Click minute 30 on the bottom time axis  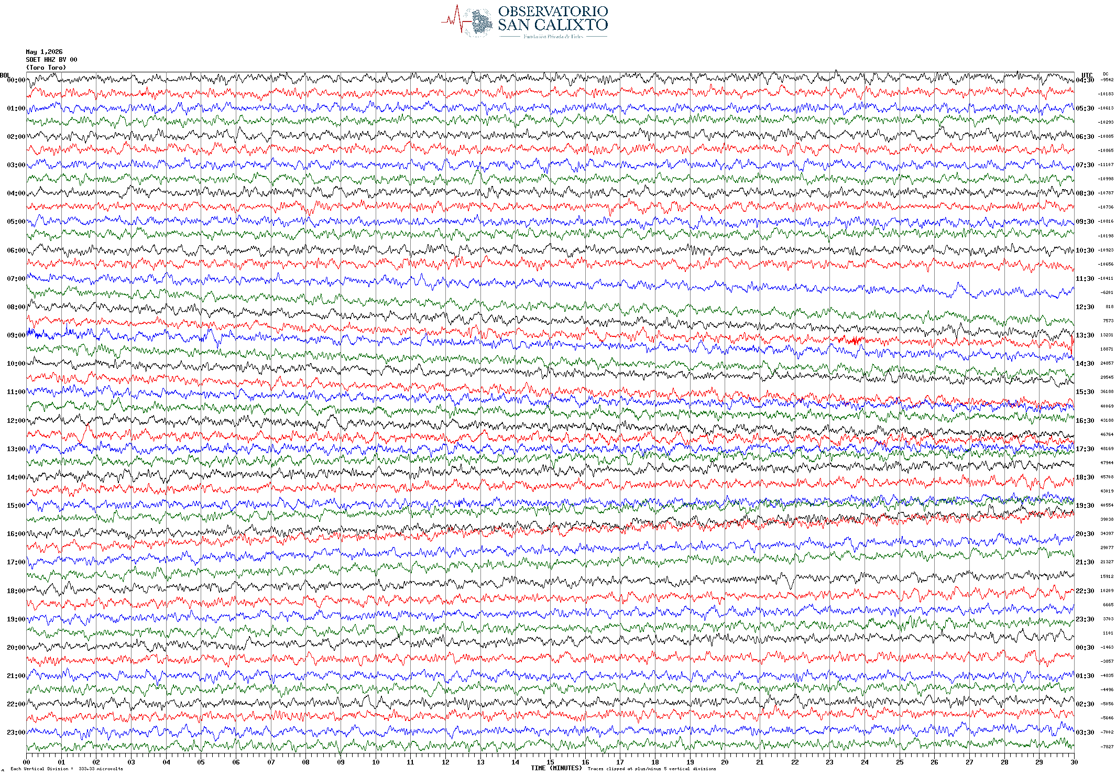coord(1074,762)
